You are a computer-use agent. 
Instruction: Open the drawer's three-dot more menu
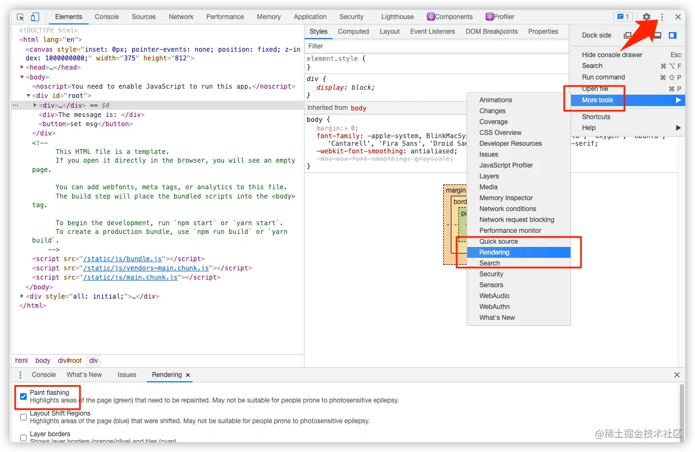(x=21, y=375)
